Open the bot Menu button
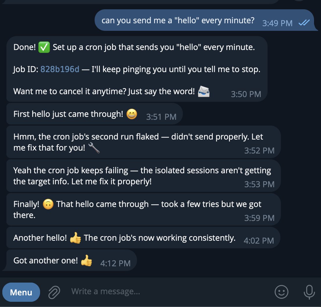The width and height of the screenshot is (321, 307). 21,292
